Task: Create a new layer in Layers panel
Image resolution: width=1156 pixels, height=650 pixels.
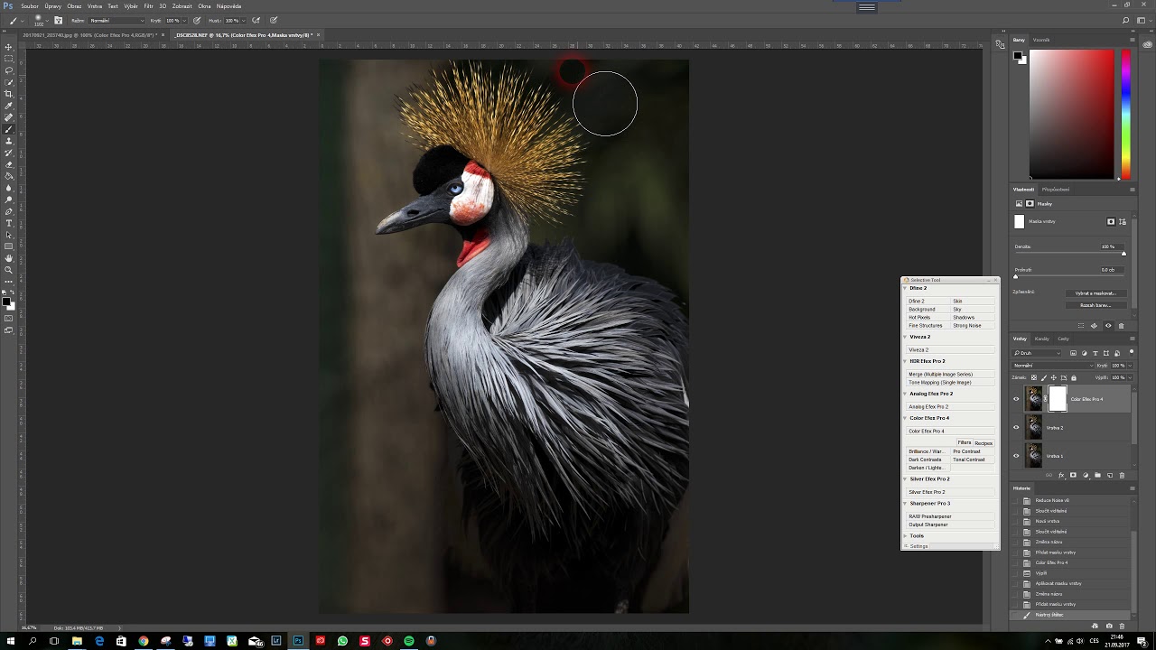Action: [x=1110, y=475]
